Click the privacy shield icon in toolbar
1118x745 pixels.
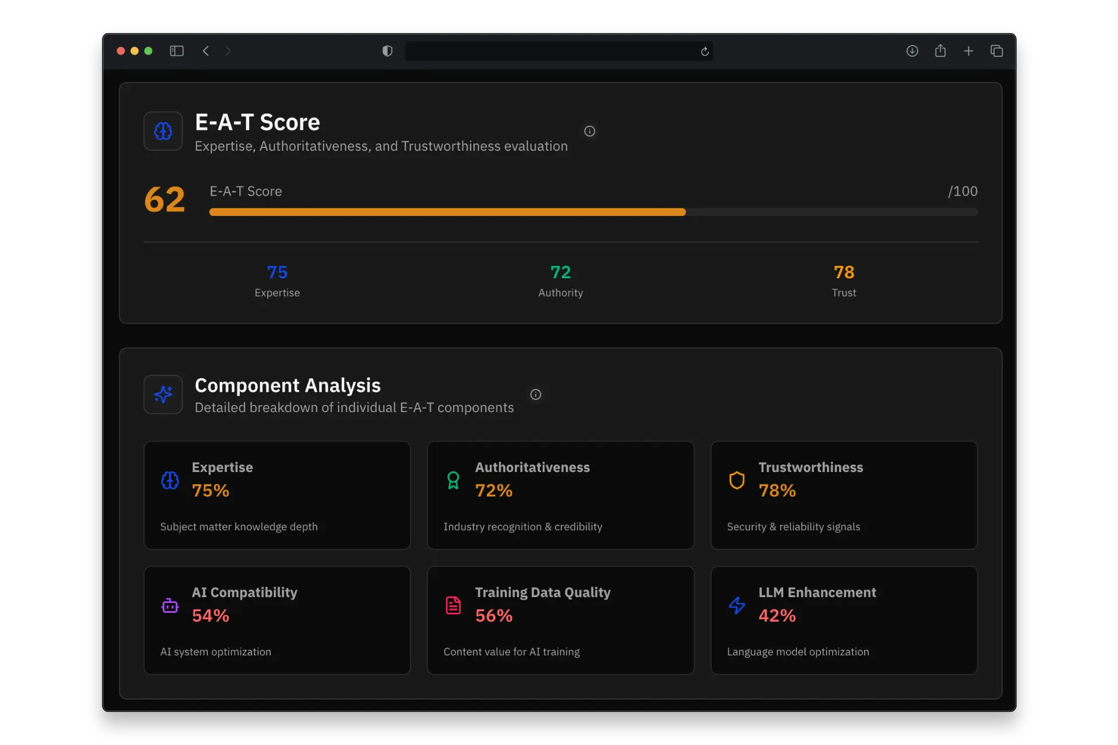coord(387,51)
